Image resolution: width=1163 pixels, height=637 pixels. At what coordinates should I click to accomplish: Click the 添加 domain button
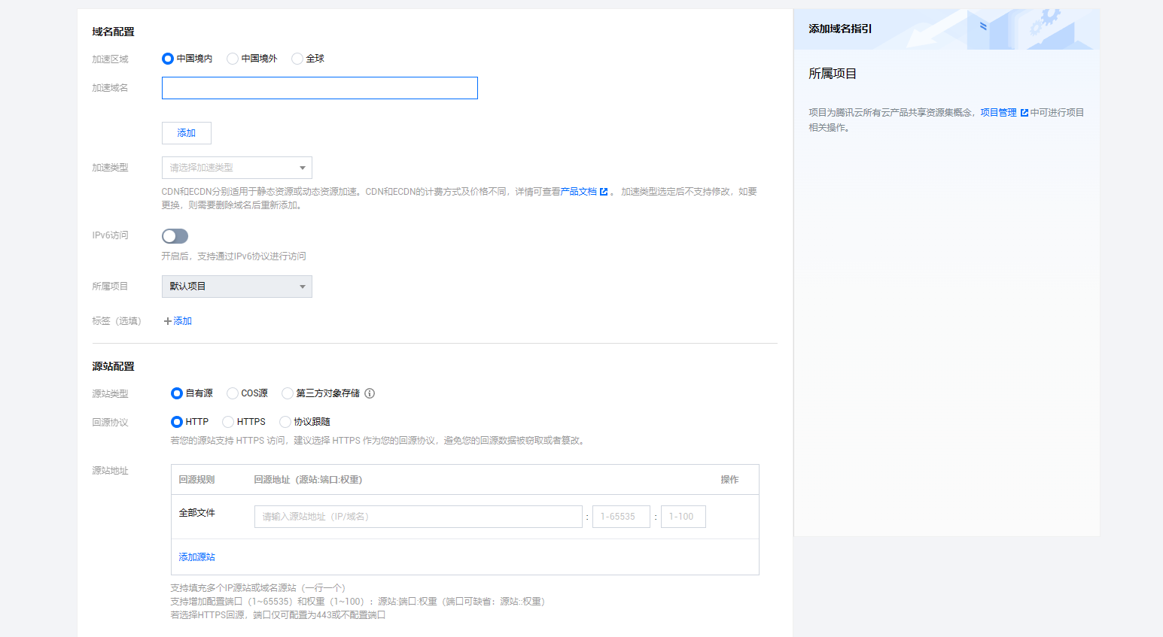click(x=186, y=133)
